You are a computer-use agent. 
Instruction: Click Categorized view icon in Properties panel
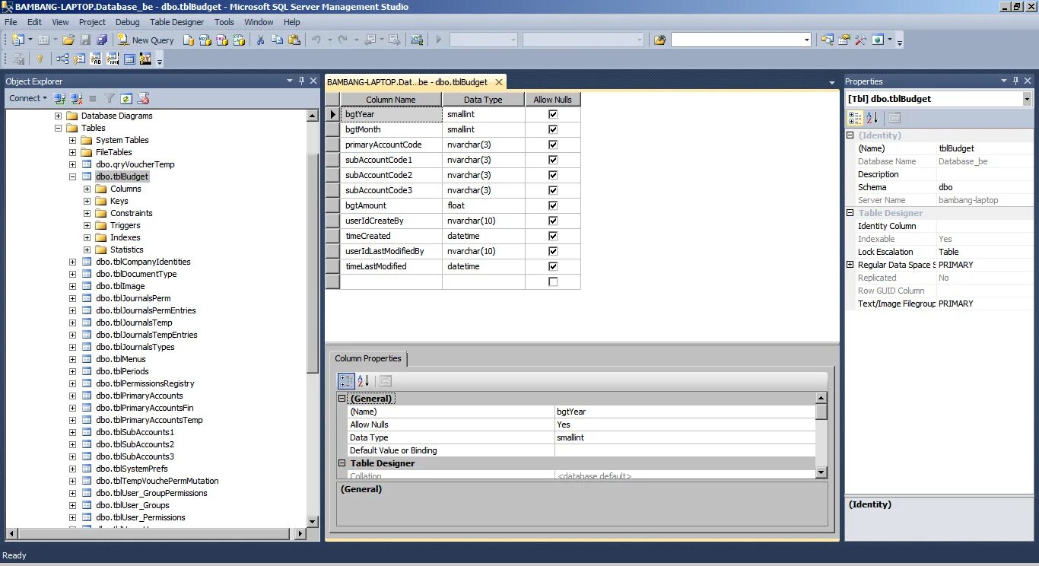[x=855, y=117]
